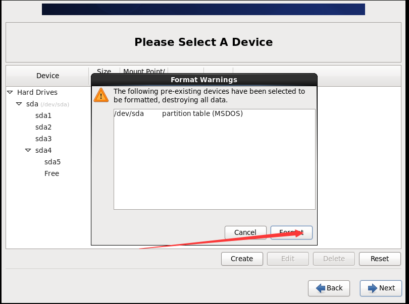Screen dimensions: 409x304
Task: Collapse the sda drive node
Action: (19, 104)
